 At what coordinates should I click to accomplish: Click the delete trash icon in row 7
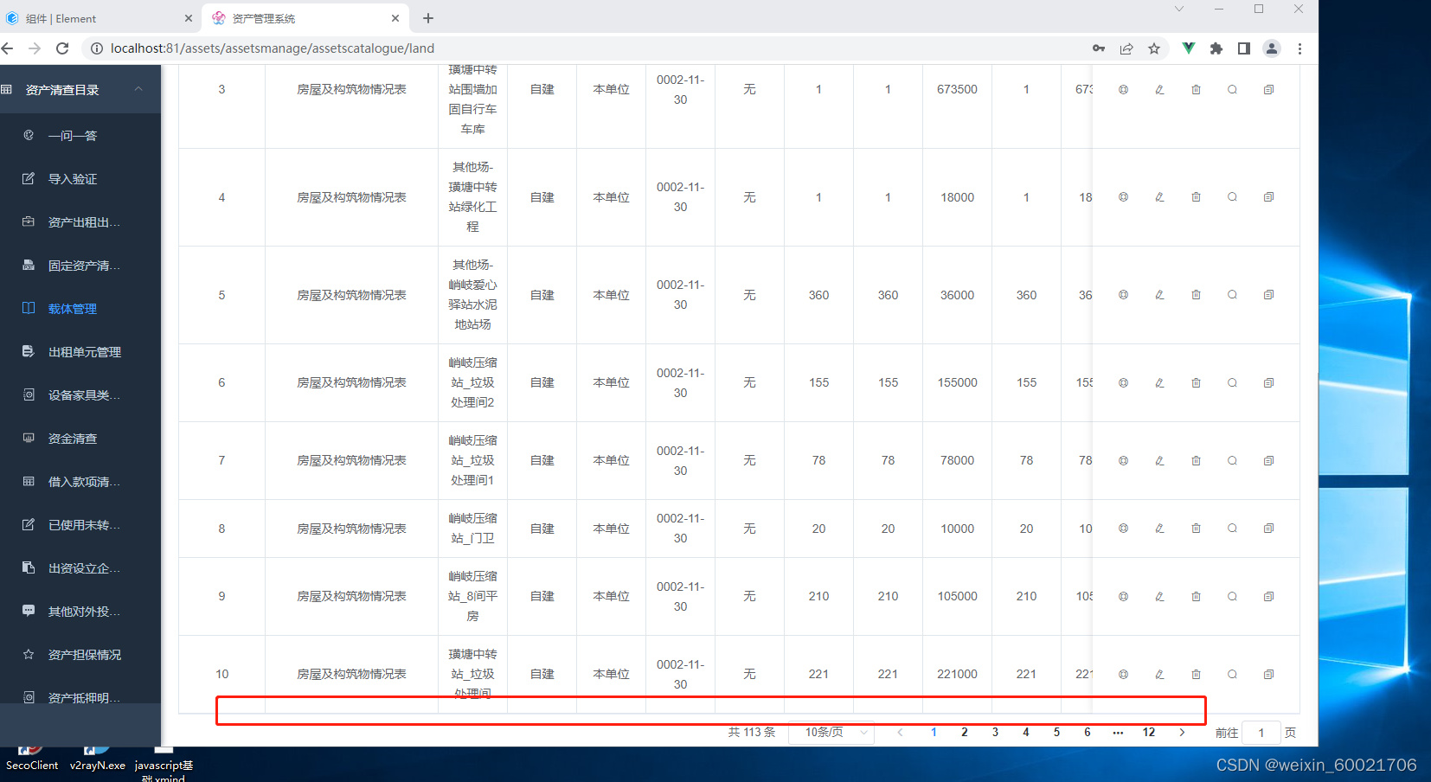[1196, 460]
